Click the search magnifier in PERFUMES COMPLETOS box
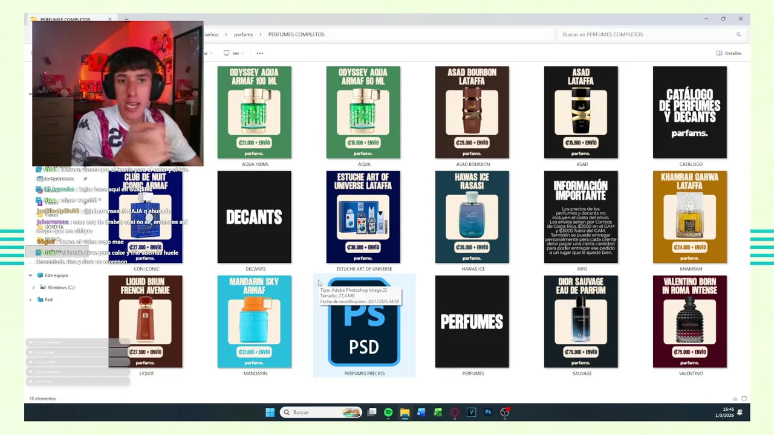 click(738, 34)
